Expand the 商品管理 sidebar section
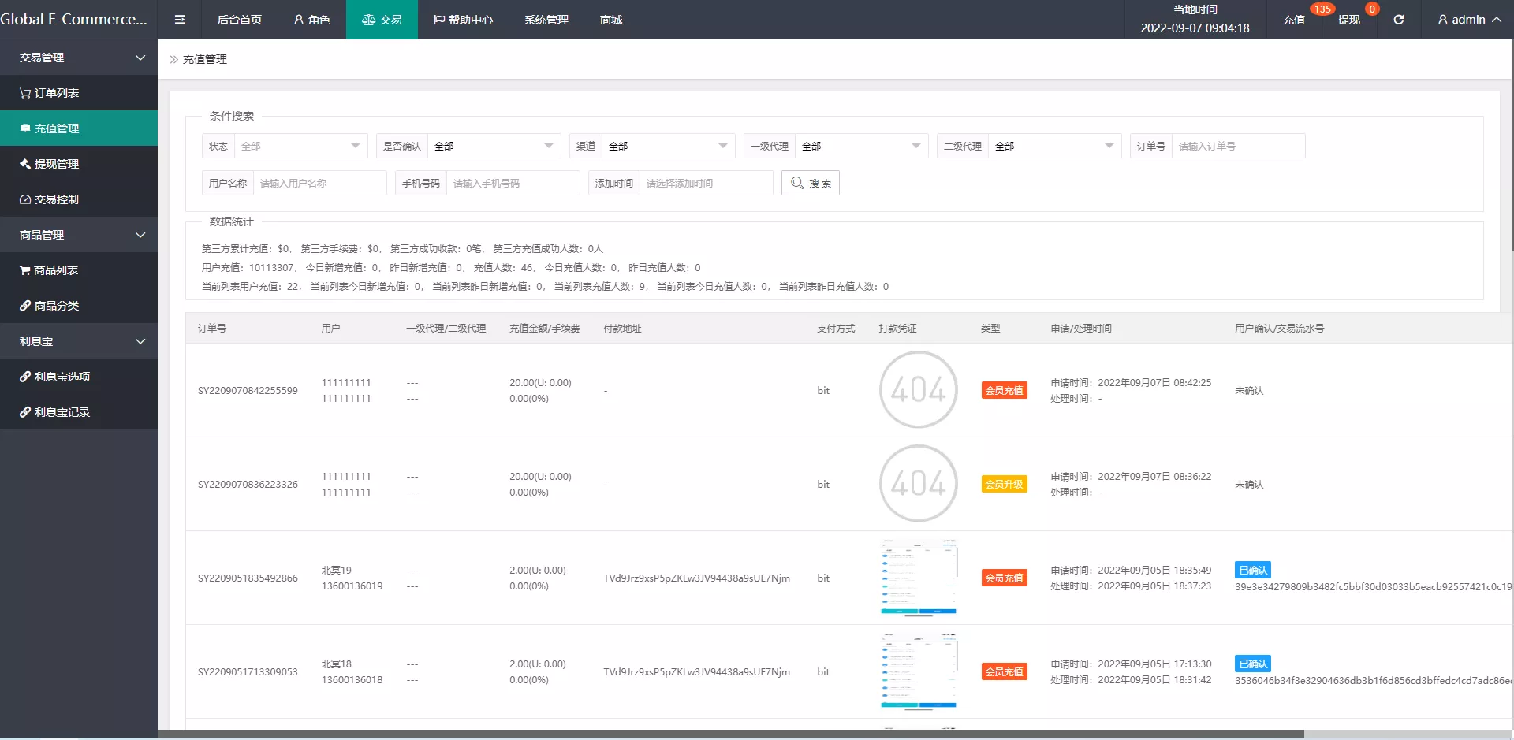The width and height of the screenshot is (1514, 740). pos(79,234)
